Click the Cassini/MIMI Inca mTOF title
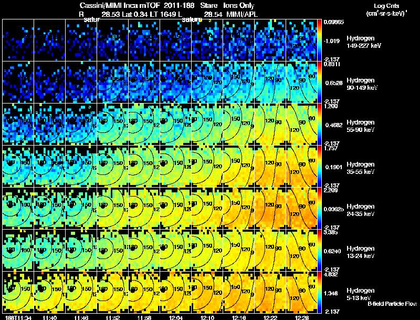Viewport: 420px width, 320px height. 120,5
